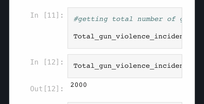Click the 2000 output value
Image resolution: width=204 pixels, height=104 pixels.
click(79, 85)
